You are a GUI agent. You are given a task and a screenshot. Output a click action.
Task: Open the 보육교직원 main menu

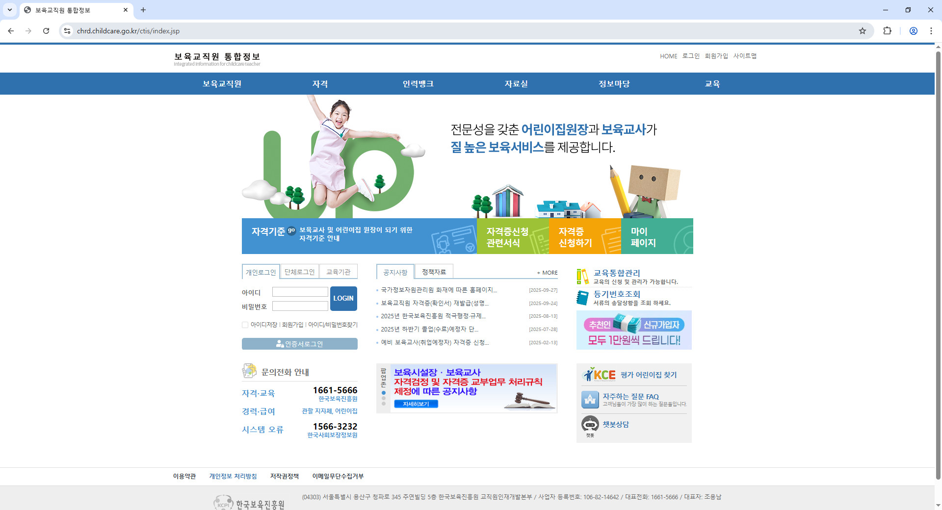tap(222, 84)
